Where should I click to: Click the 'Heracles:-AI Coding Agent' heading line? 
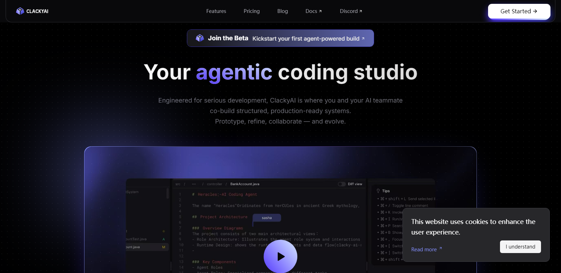click(224, 194)
